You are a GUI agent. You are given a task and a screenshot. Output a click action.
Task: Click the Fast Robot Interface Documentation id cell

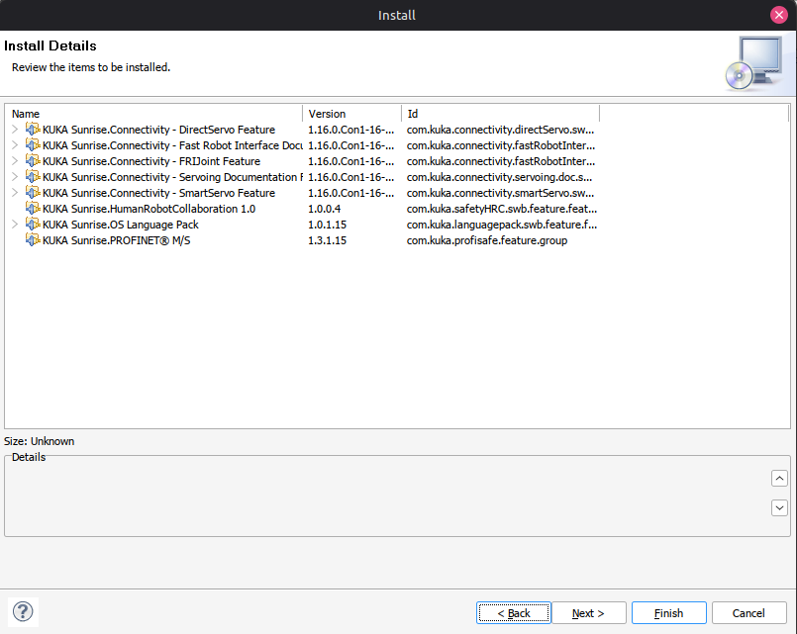tap(501, 145)
